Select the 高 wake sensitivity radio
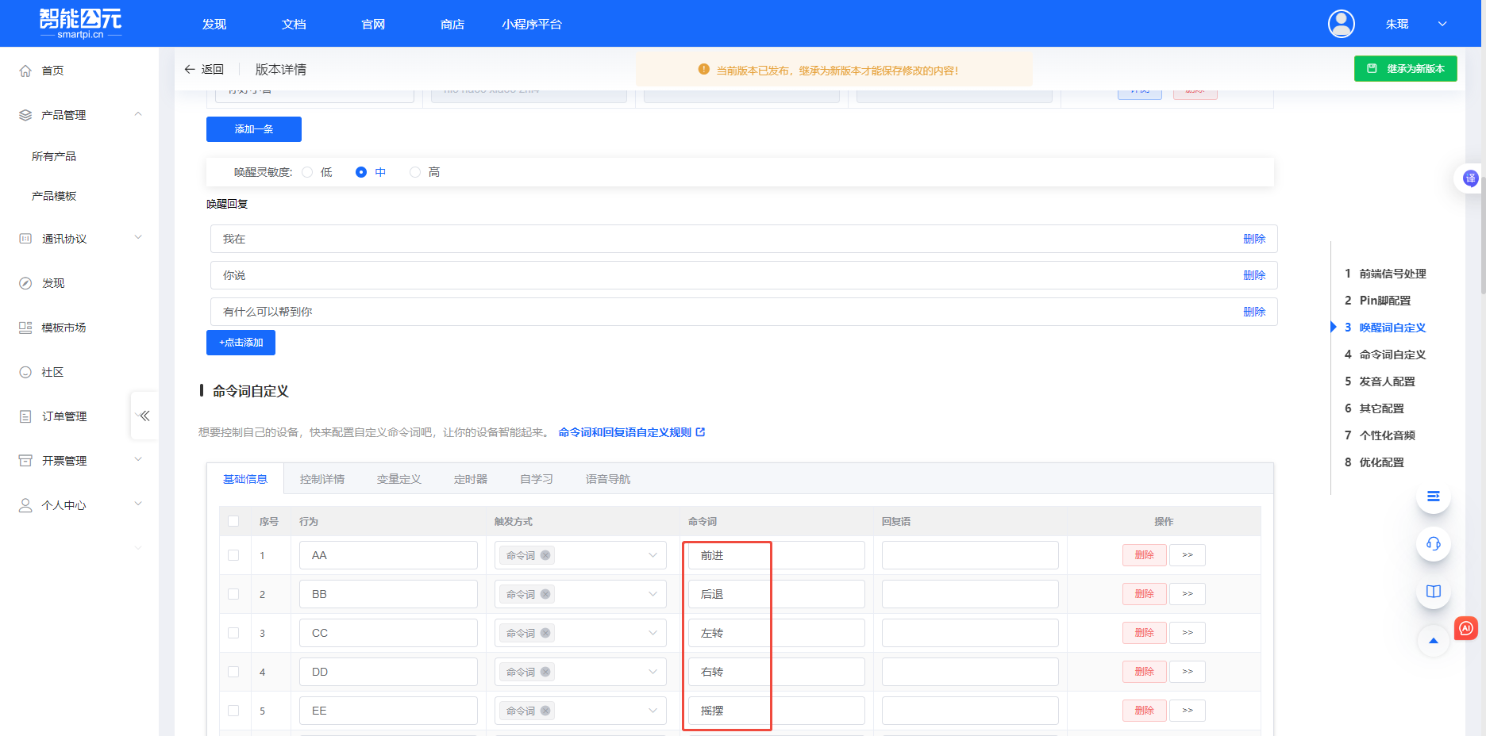Viewport: 1486px width, 736px height. pos(415,172)
